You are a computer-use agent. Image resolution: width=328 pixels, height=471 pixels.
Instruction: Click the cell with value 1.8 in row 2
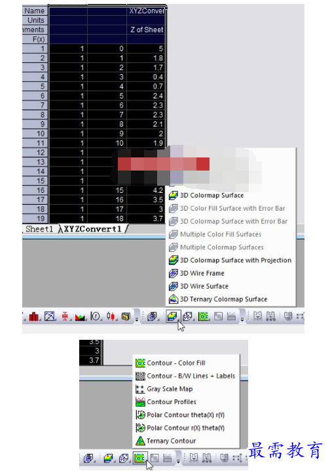coord(146,58)
